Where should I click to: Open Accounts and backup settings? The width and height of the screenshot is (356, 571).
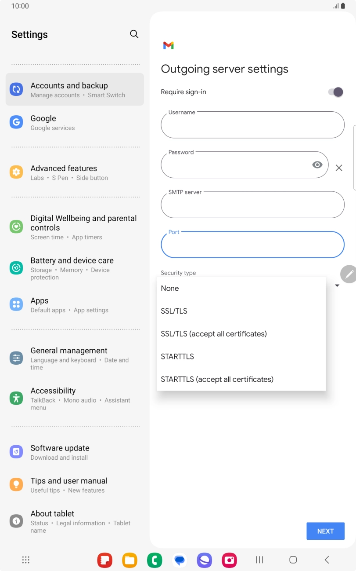tap(75, 89)
